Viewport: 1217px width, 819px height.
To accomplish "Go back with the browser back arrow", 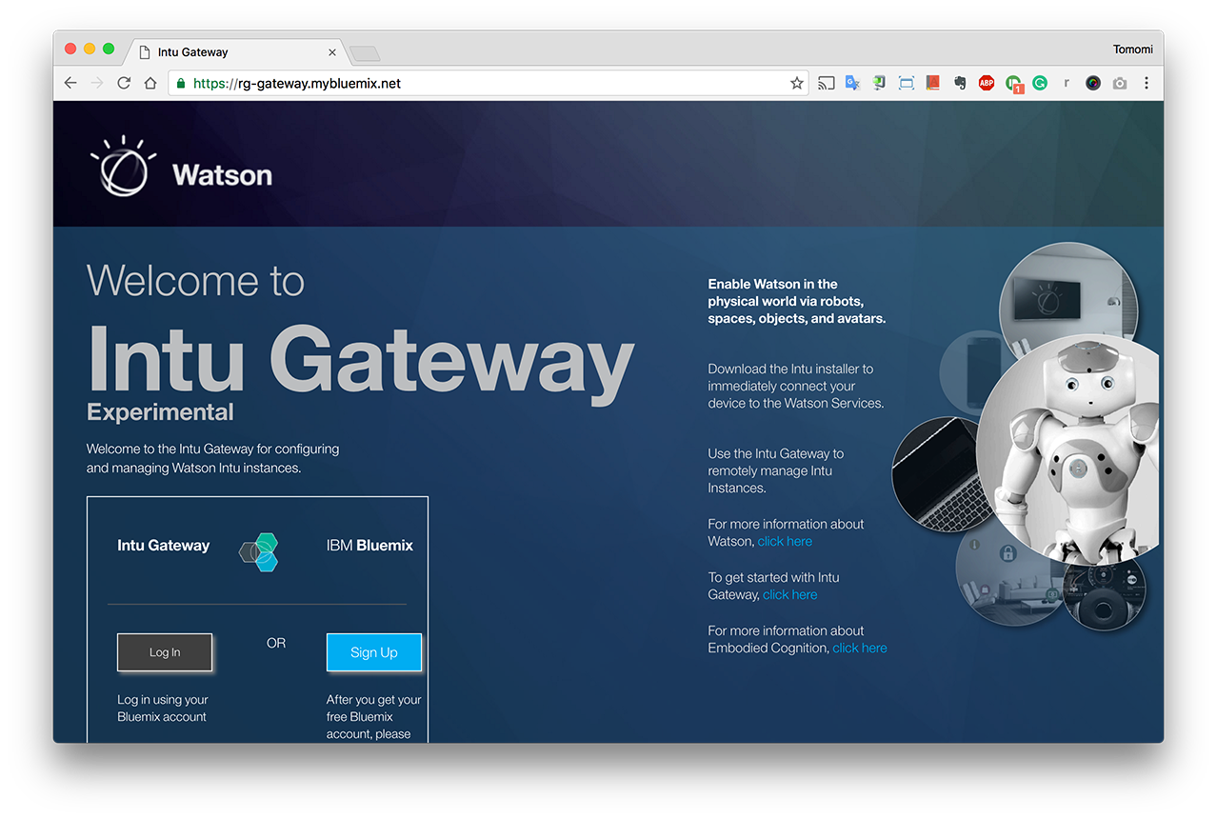I will [70, 83].
